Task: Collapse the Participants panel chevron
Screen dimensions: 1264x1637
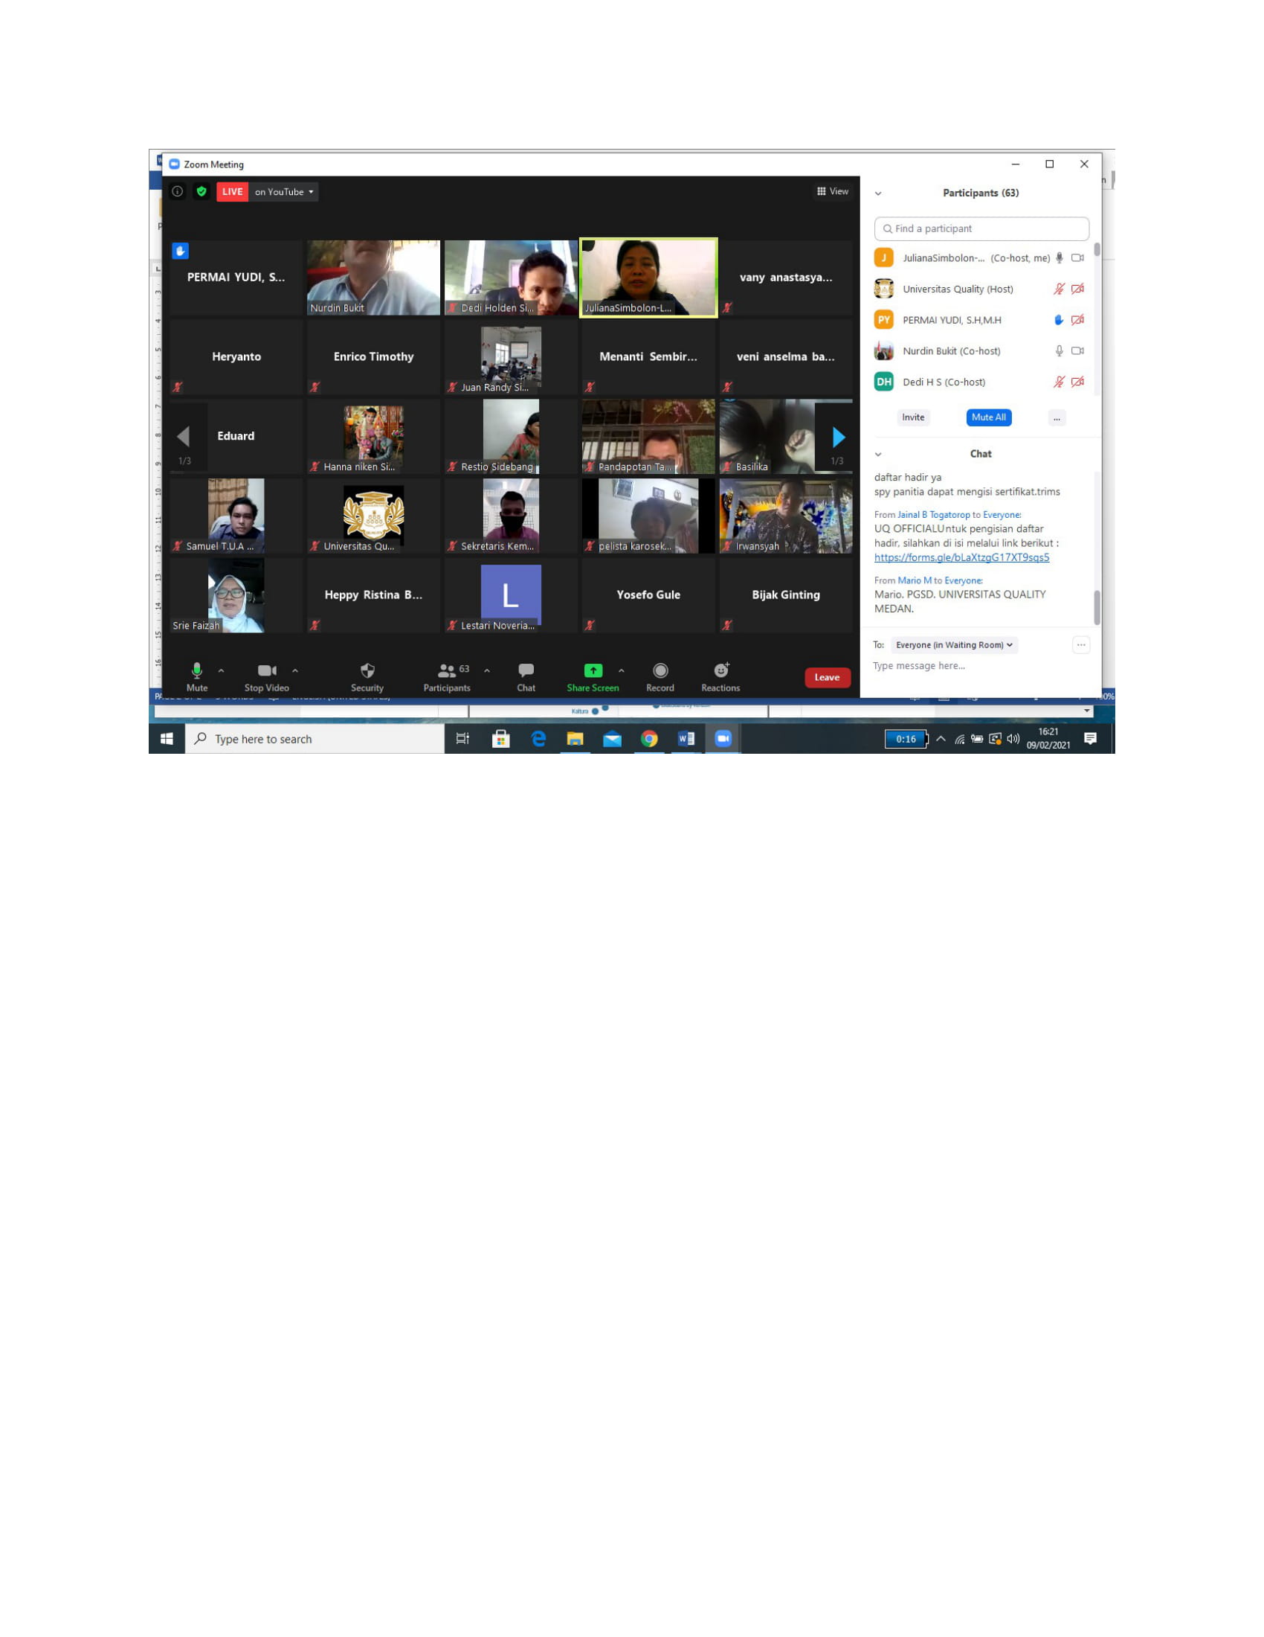Action: (878, 193)
